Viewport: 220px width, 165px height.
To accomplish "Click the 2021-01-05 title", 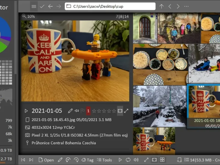I will [47, 111].
